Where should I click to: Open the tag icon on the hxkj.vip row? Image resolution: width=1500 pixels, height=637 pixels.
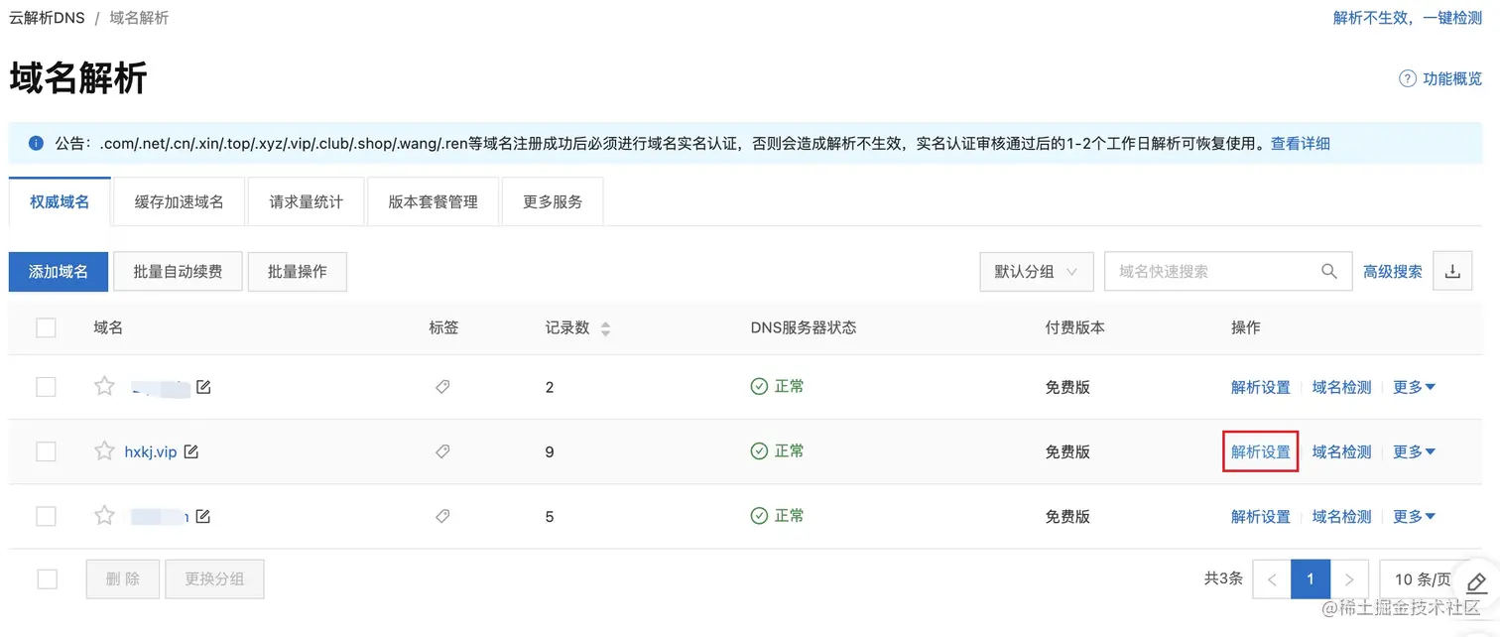[442, 450]
